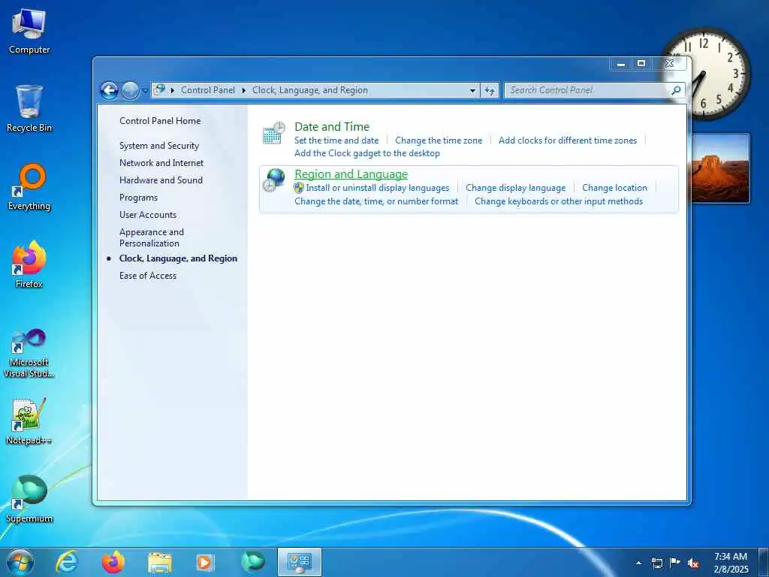Open the Recycle Bin desktop icon
Screen dimensions: 769x577
pos(29,109)
